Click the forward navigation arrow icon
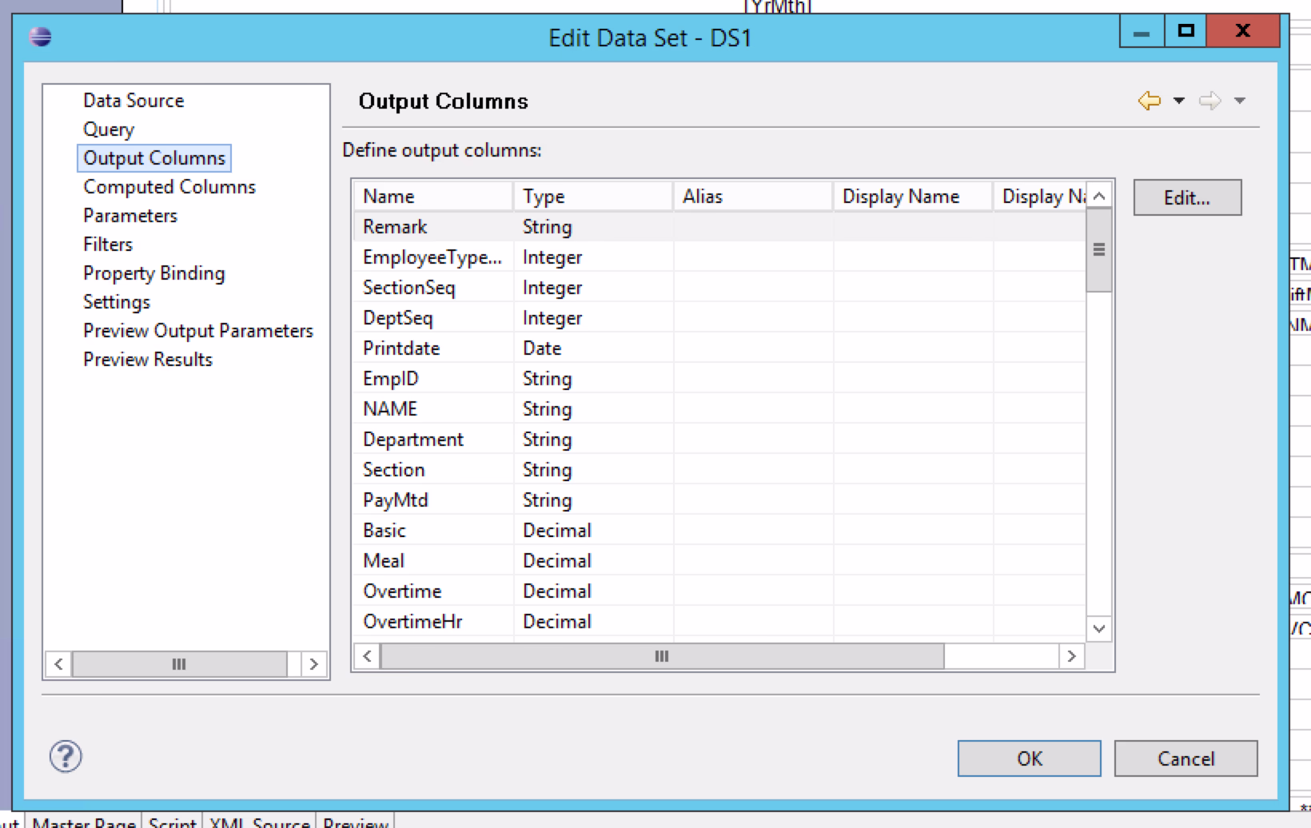Screen dimensions: 1311x828 [1209, 101]
